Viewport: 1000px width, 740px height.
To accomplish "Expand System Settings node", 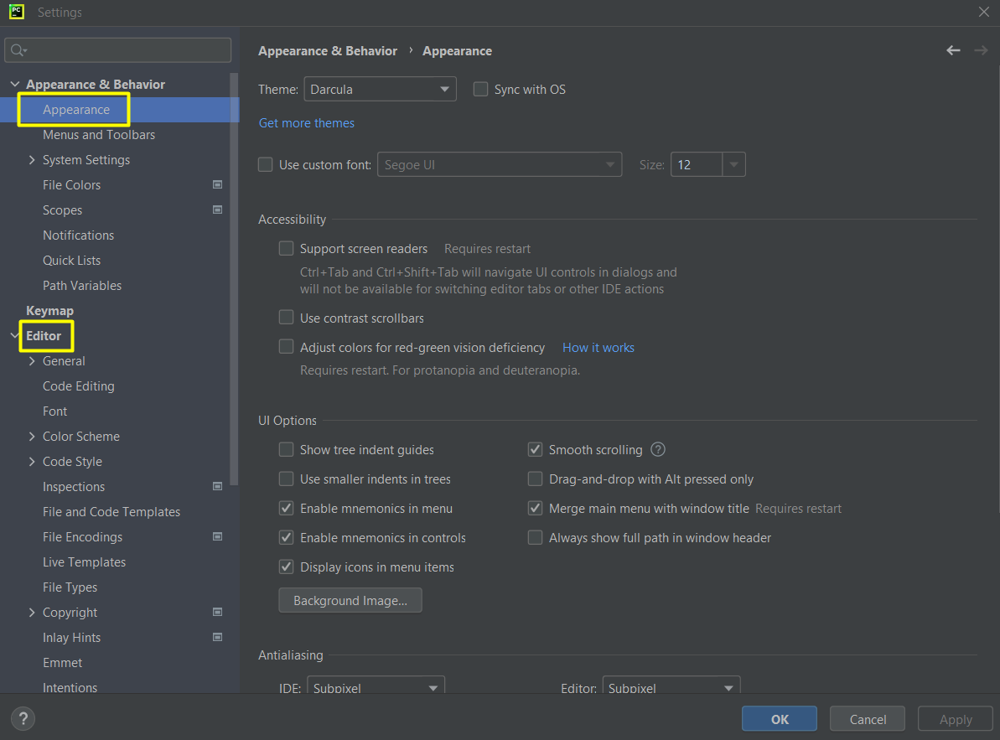I will [x=32, y=160].
